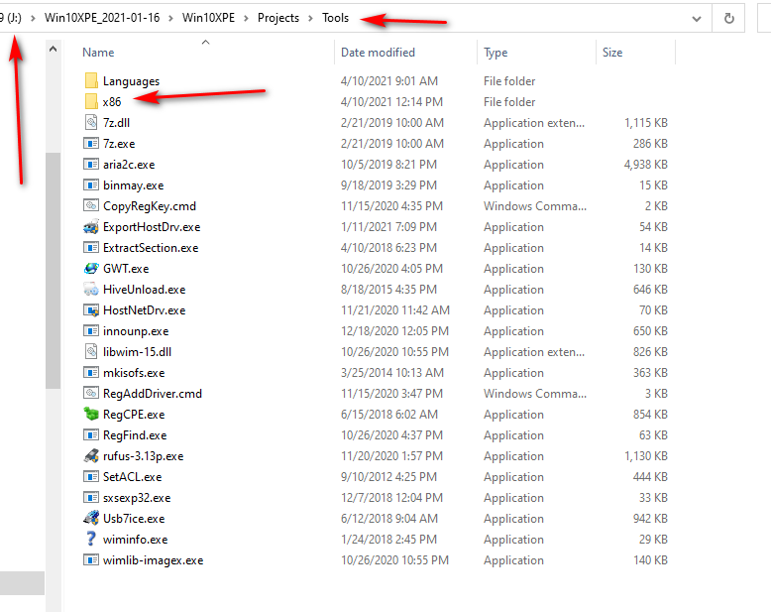
Task: Click the 4,938 KB size value
Action: pos(645,165)
